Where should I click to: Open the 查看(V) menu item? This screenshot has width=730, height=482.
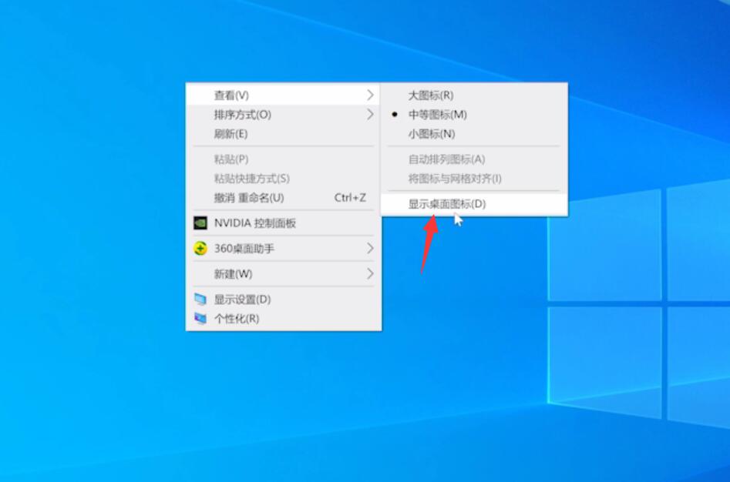coord(284,95)
